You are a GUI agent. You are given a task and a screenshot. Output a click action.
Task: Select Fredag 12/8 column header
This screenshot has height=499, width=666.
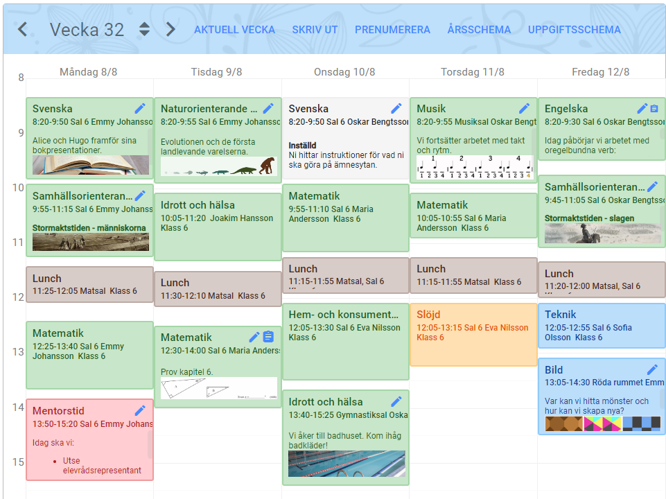(601, 72)
